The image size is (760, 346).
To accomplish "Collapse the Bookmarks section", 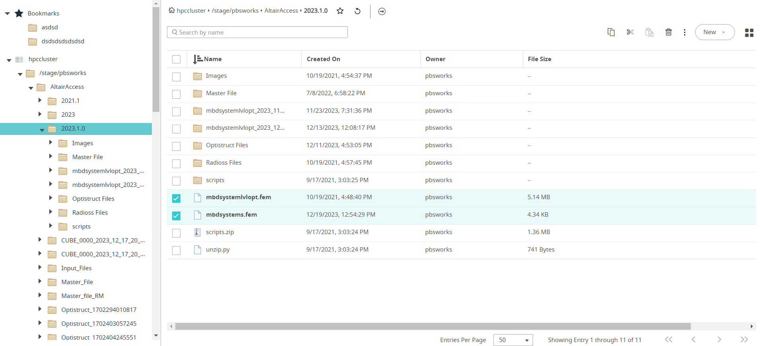I will point(7,13).
